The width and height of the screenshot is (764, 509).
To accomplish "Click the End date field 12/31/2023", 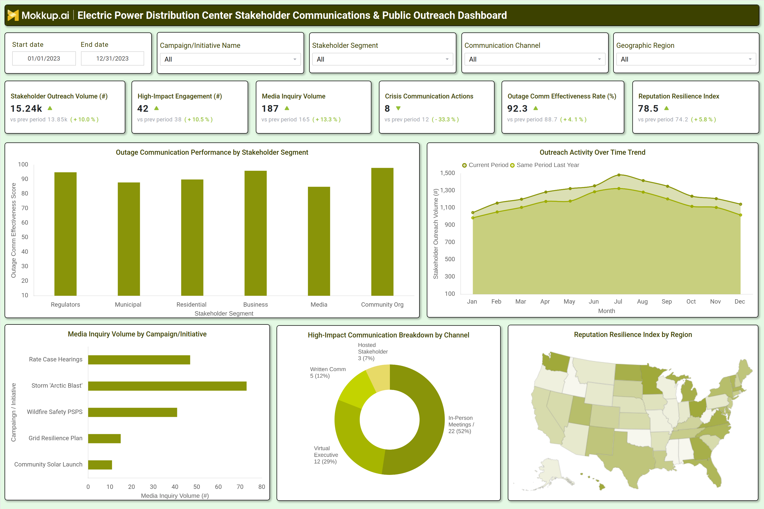I will [112, 59].
